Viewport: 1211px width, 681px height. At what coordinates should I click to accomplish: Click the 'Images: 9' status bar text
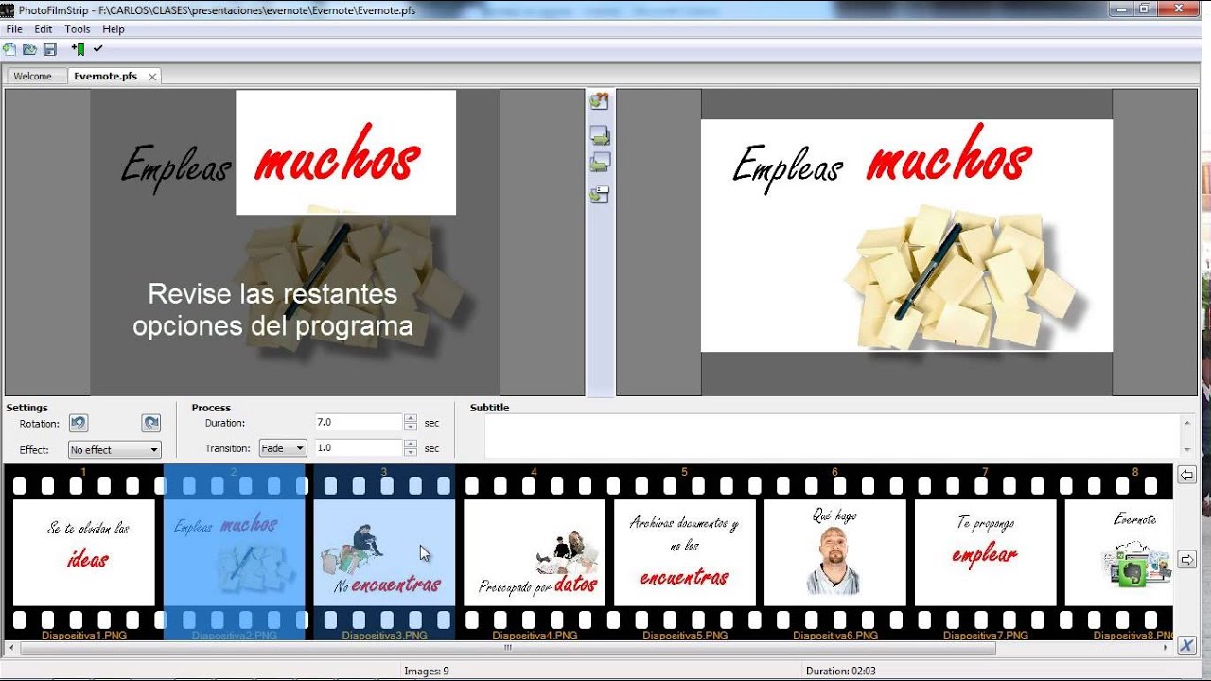(426, 671)
